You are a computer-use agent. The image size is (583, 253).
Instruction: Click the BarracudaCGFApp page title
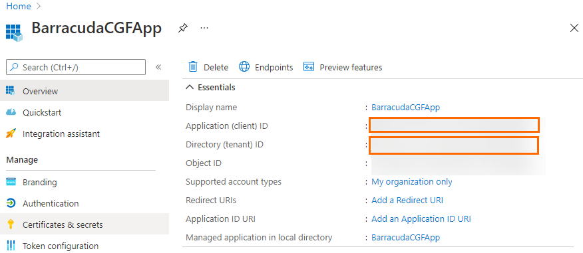(x=97, y=28)
